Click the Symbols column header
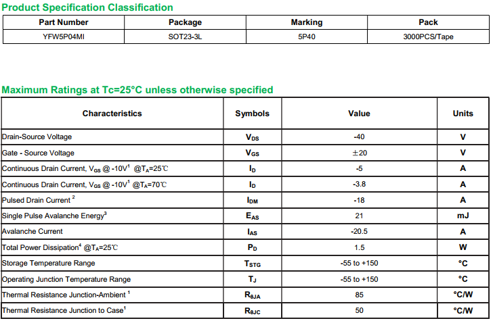 coord(252,114)
